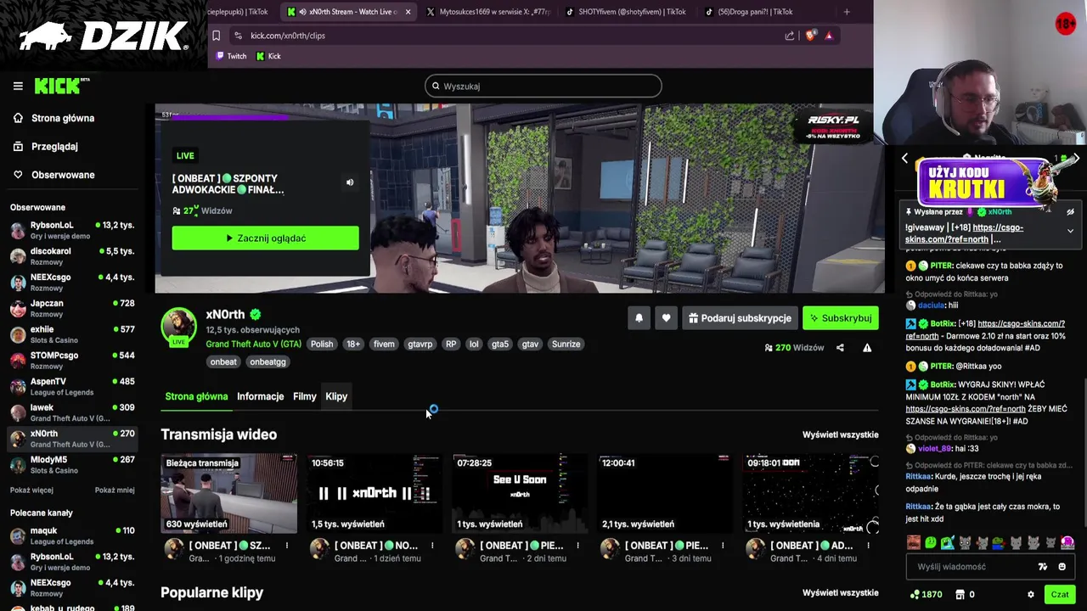Select the fivem tag
The height and width of the screenshot is (611, 1087).
pos(384,345)
